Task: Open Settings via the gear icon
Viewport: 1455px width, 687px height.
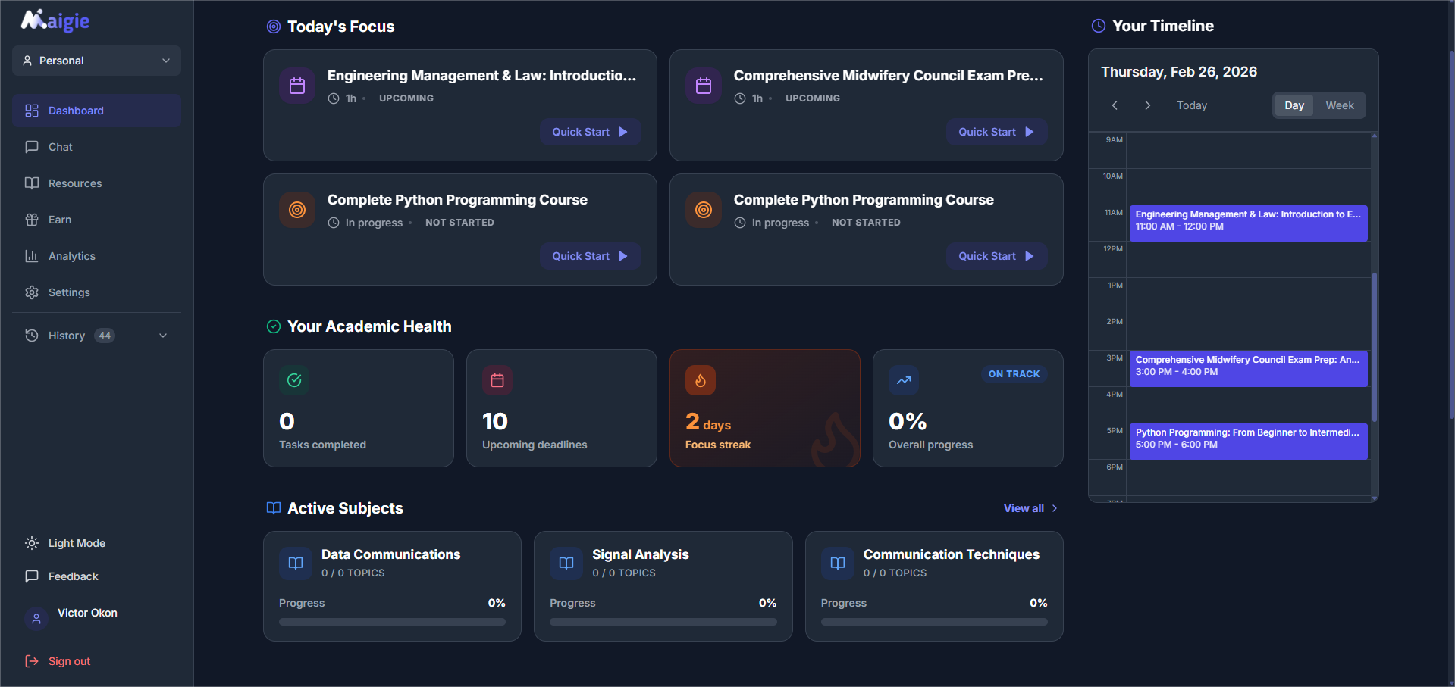Action: click(31, 292)
